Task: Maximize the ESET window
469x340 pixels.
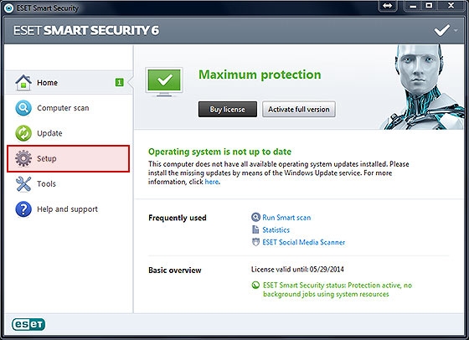Action: [x=429, y=6]
